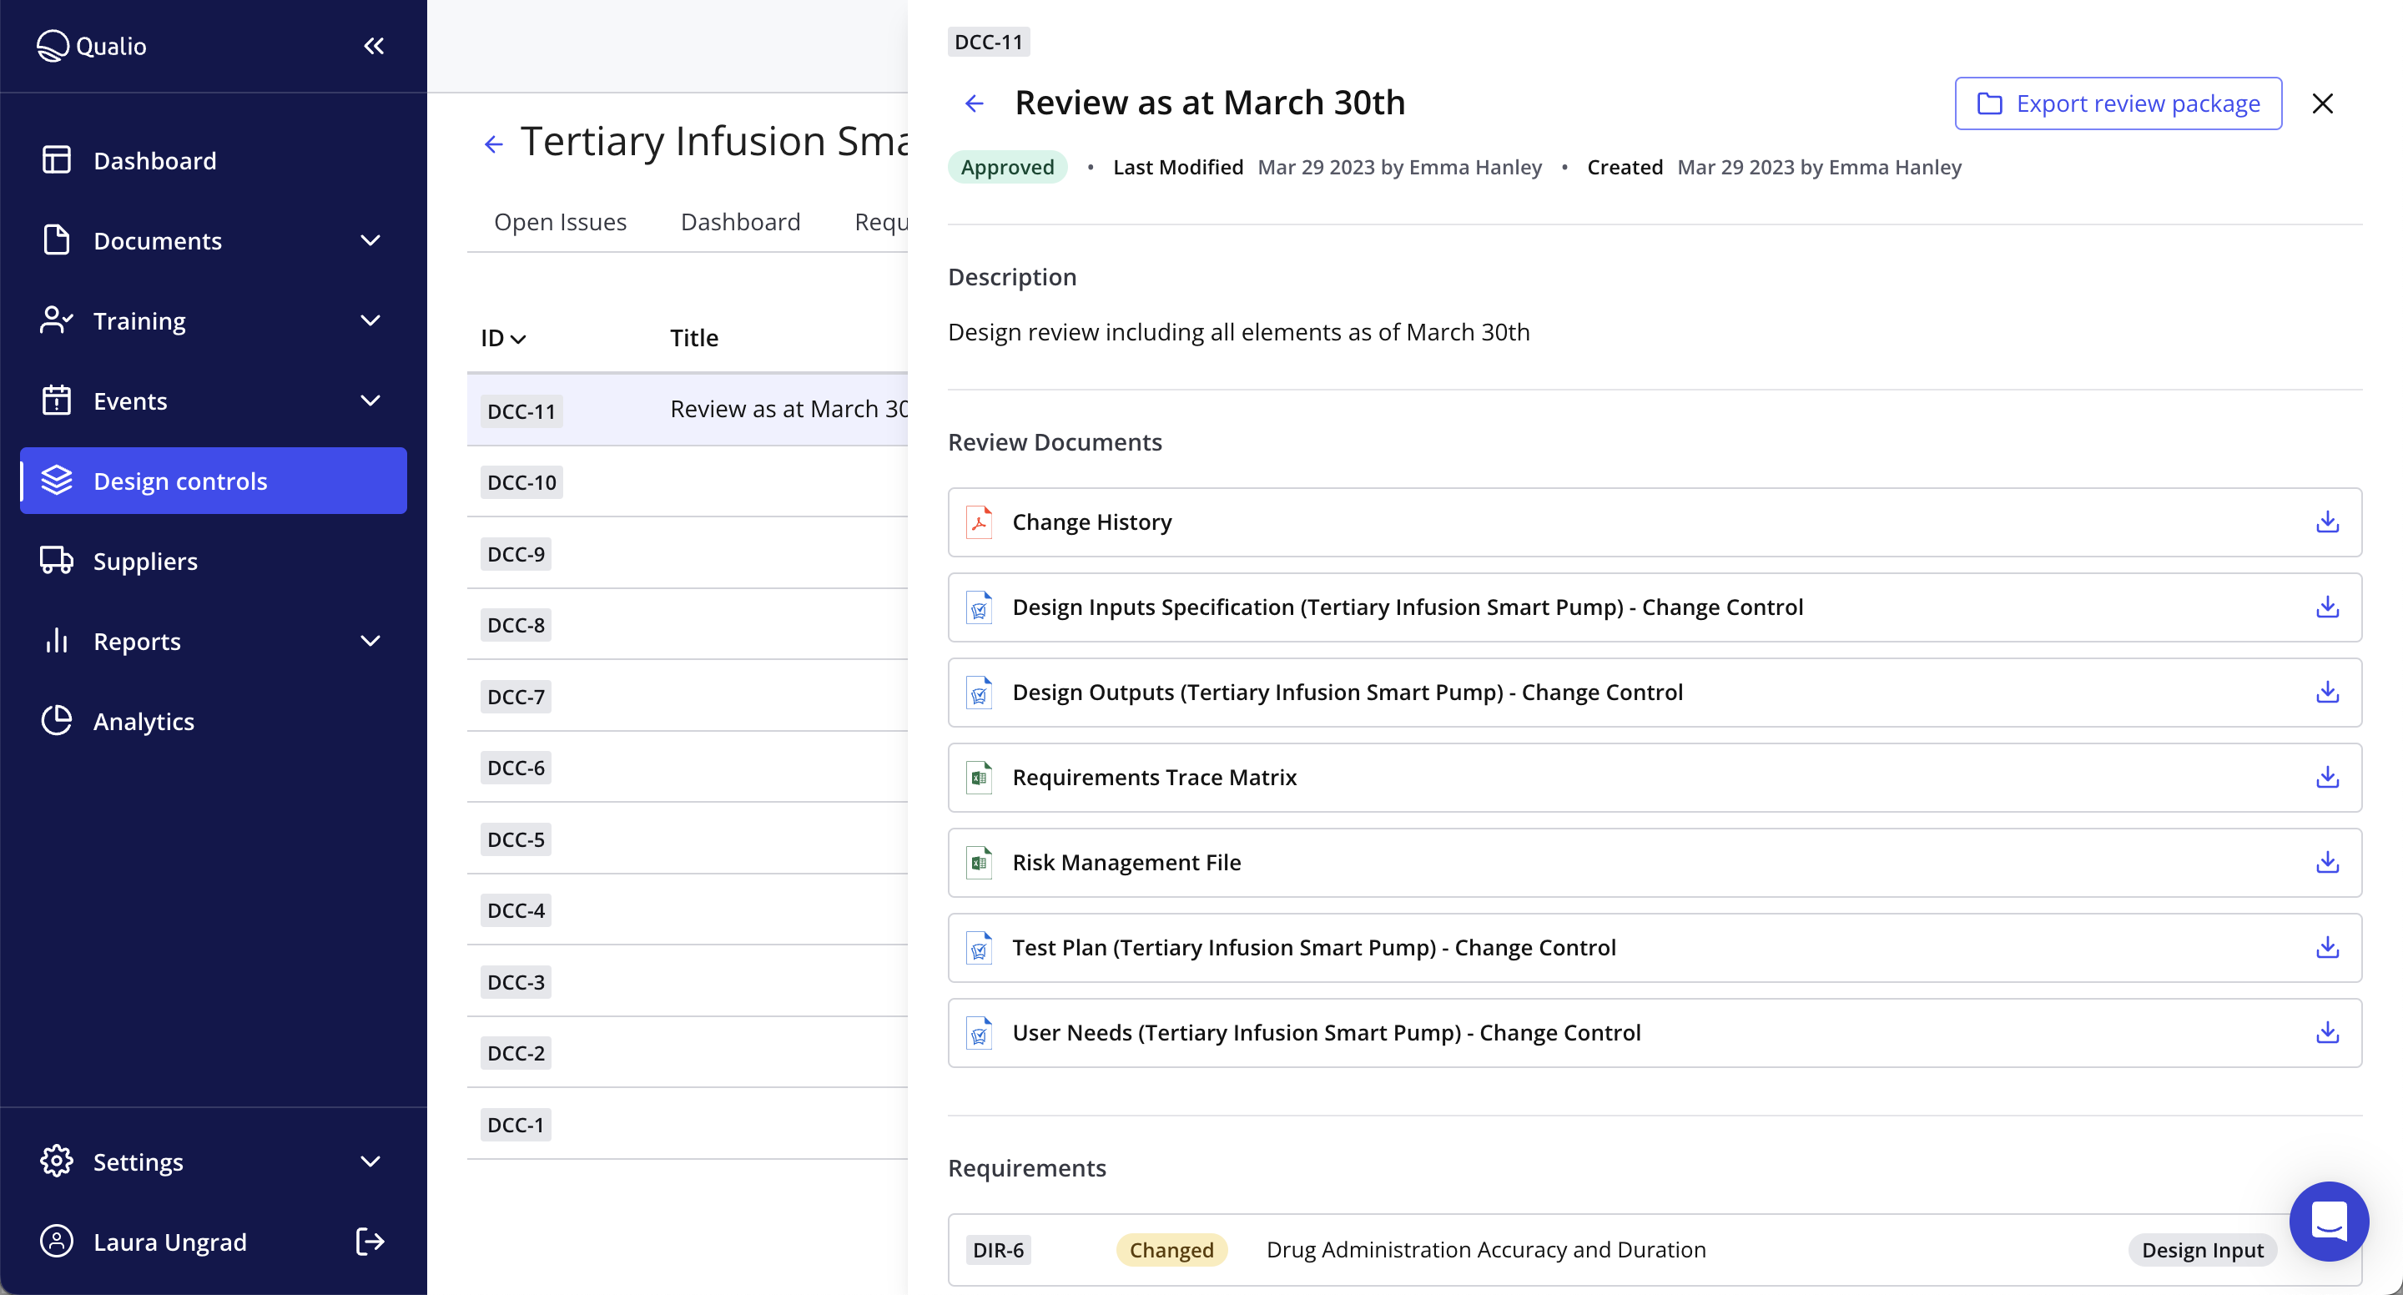This screenshot has width=2403, height=1295.
Task: Download the Requirements Trace Matrix file
Action: point(2326,777)
